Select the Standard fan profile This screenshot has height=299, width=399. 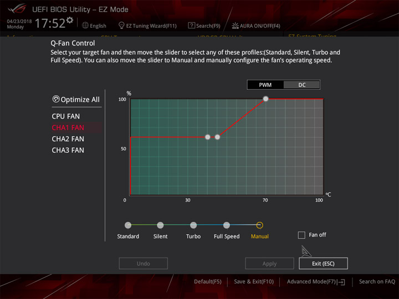click(128, 225)
